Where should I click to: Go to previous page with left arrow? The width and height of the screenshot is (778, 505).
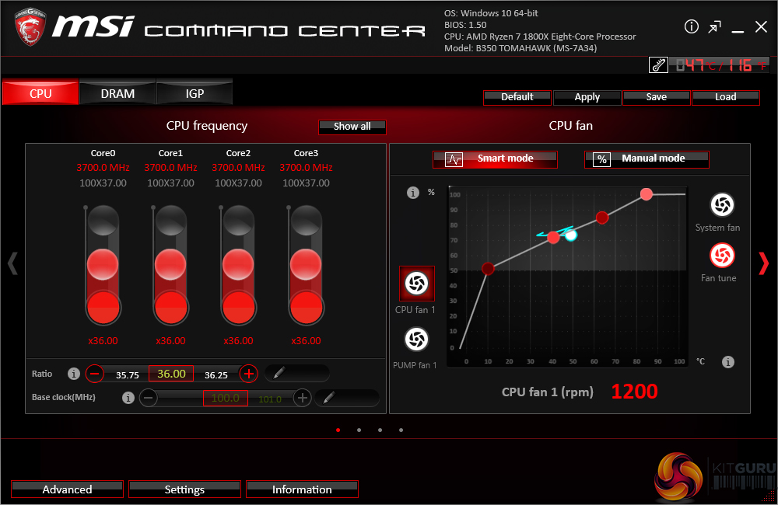(x=12, y=263)
